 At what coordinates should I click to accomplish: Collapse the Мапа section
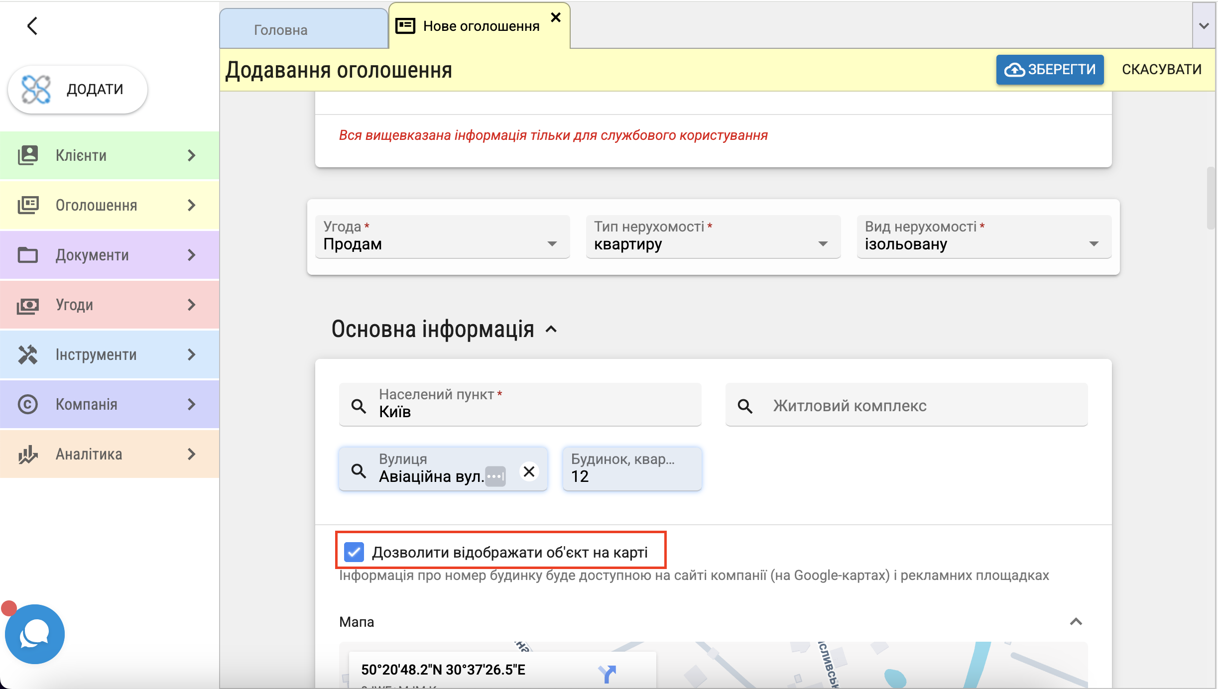(x=1076, y=622)
